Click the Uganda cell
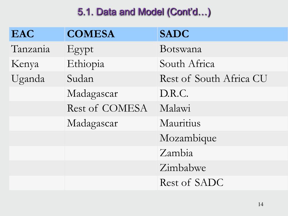The image size is (288, 216). click(37, 79)
